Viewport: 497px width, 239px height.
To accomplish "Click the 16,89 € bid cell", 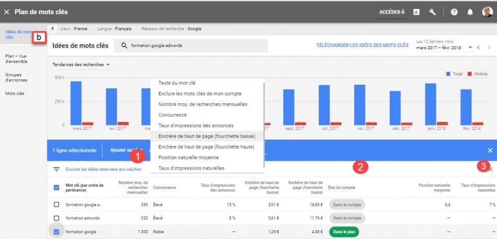I will coord(315,205).
